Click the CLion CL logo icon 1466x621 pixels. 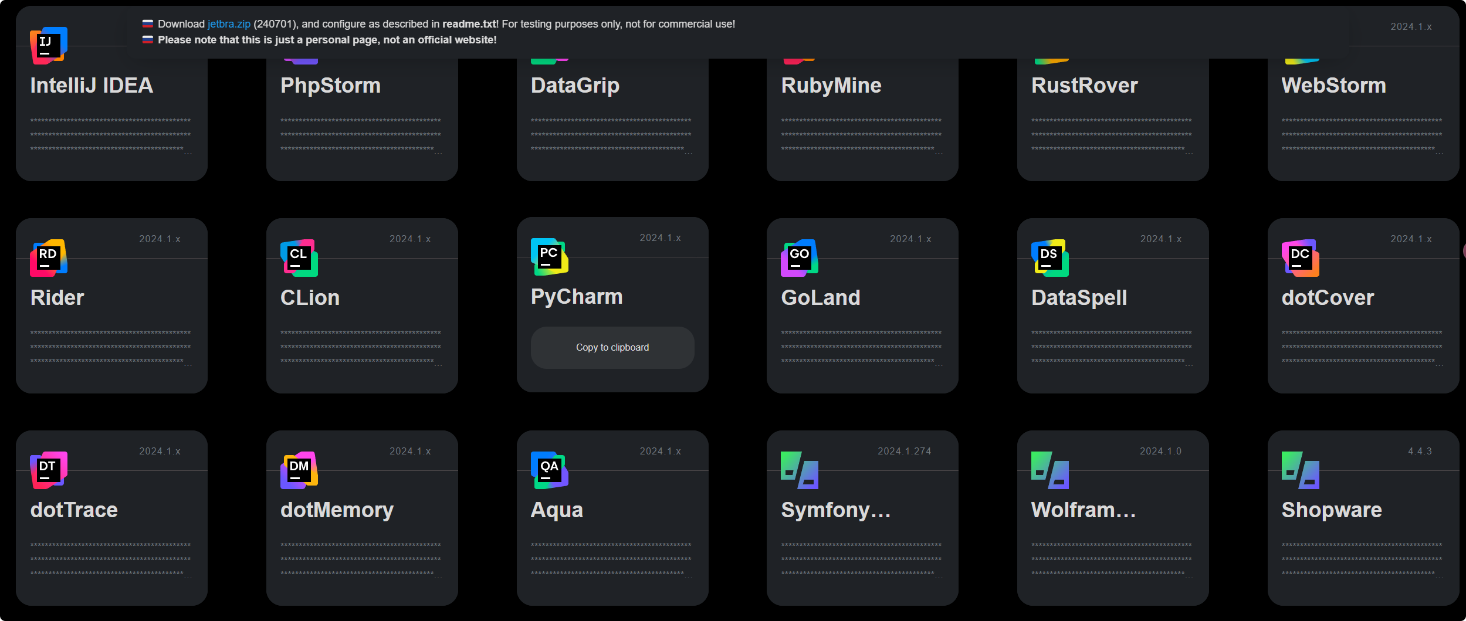coord(299,257)
